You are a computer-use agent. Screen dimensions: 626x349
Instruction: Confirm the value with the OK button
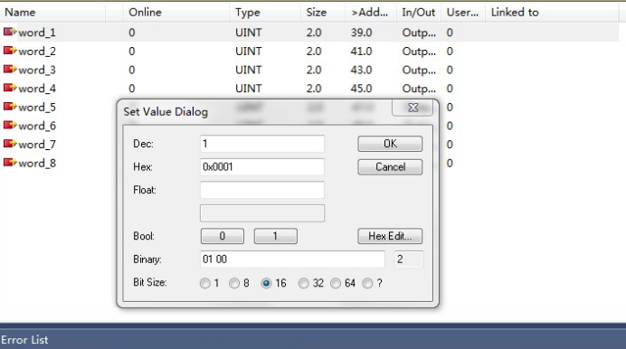[x=390, y=144]
